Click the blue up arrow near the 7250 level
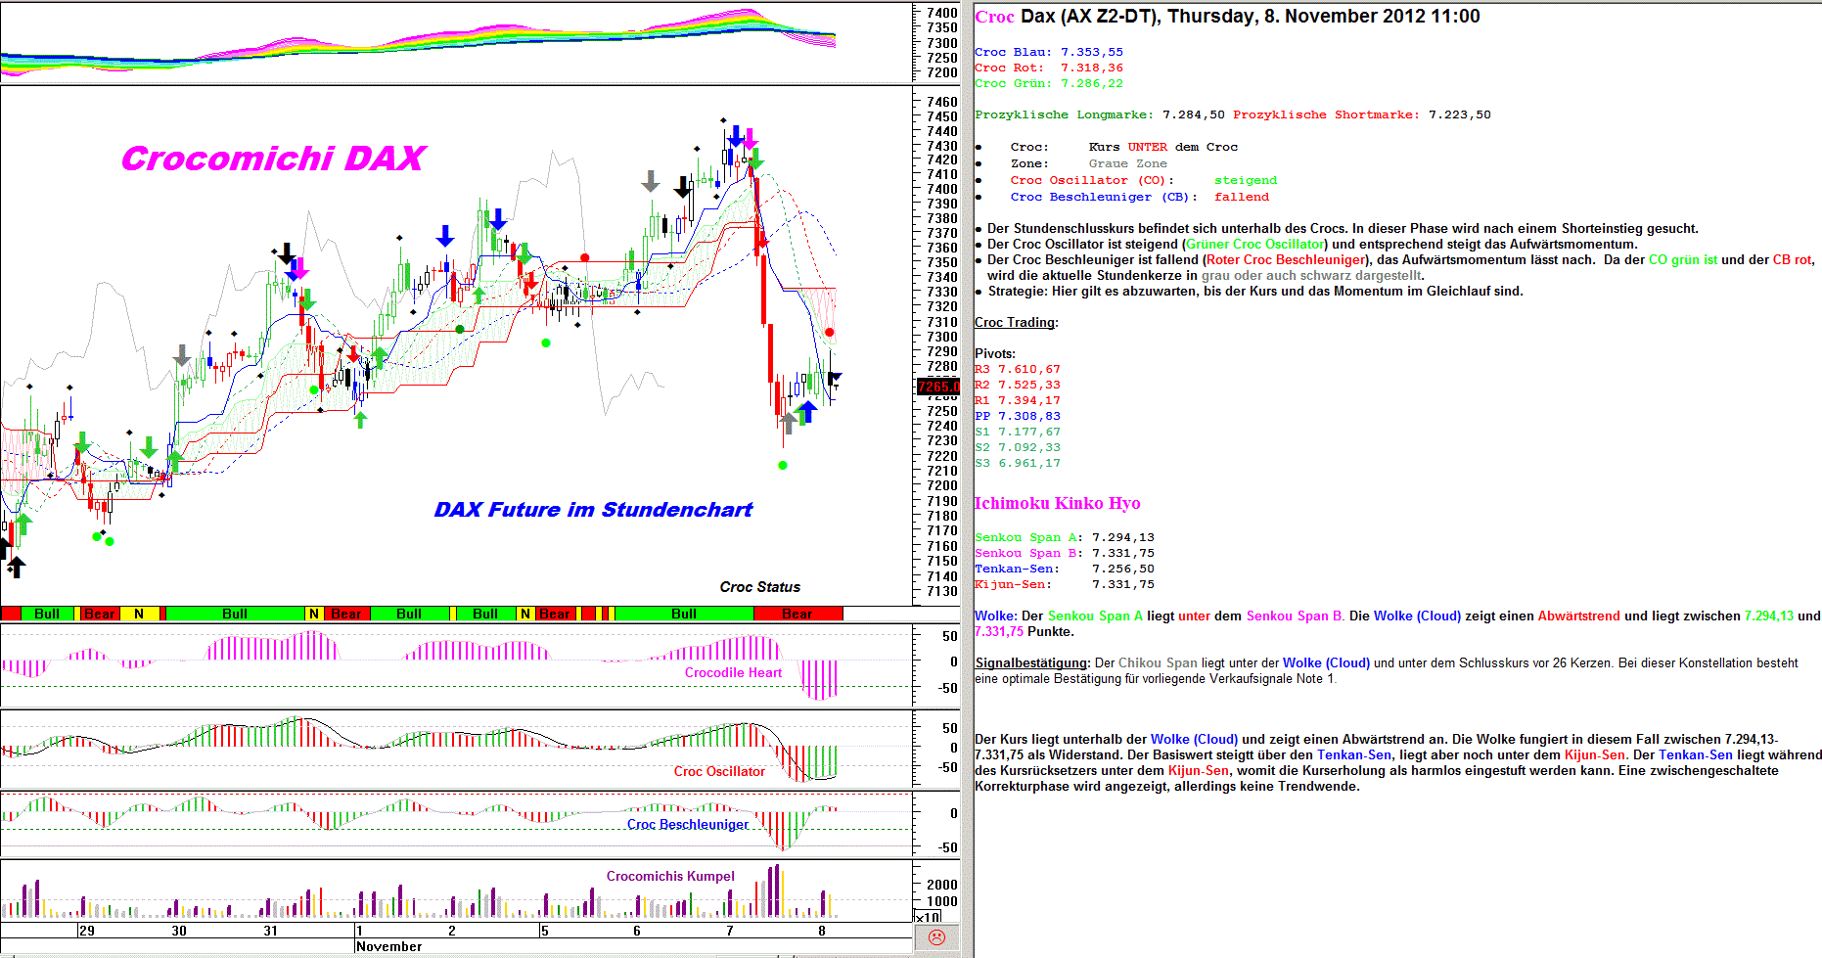 (807, 412)
